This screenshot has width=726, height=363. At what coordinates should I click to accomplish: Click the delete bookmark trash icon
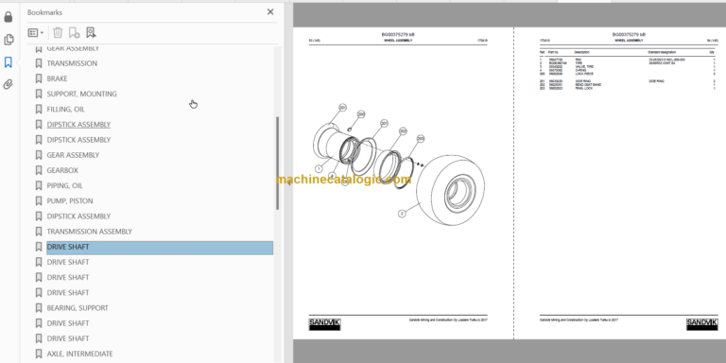[58, 32]
